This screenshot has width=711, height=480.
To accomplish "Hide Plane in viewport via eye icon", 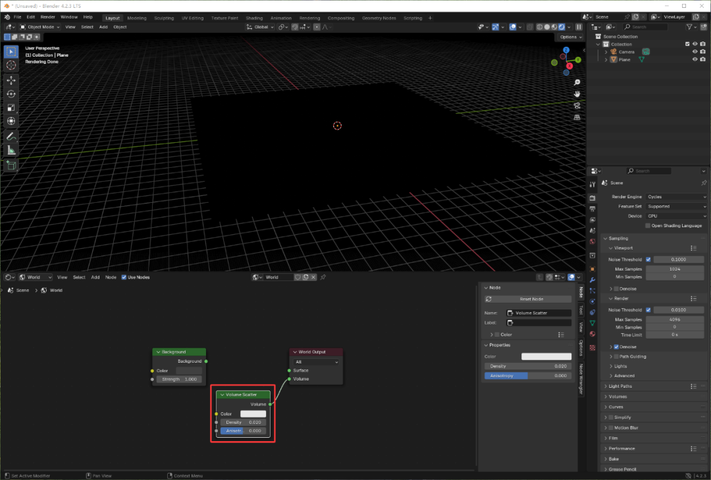I will pos(695,59).
